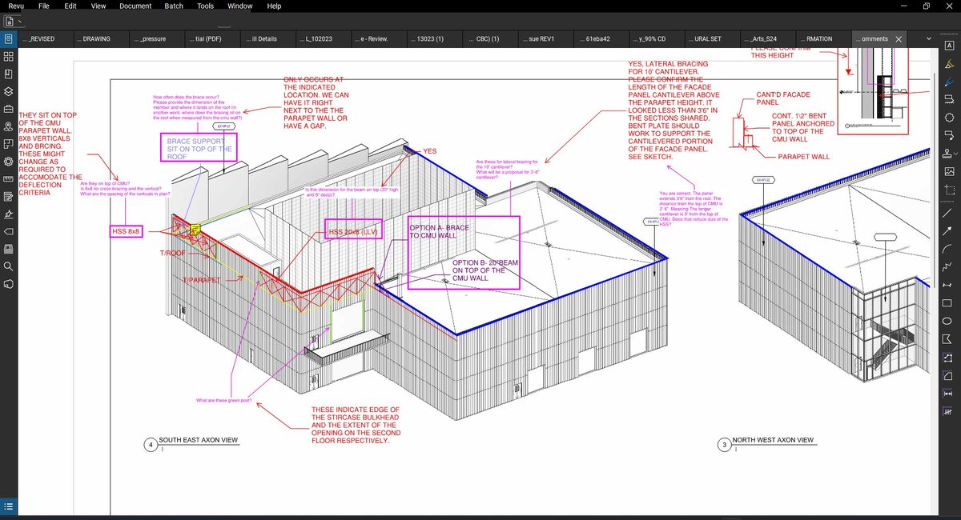The image size is (961, 520).
Task: Open the Tool Chest panel
Action: tap(9, 109)
